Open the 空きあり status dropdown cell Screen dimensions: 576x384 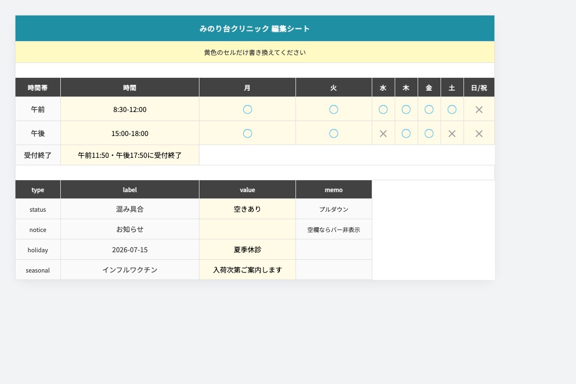click(247, 209)
